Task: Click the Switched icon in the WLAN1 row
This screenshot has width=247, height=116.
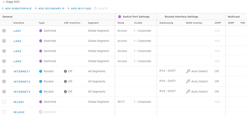Action: [40, 102]
